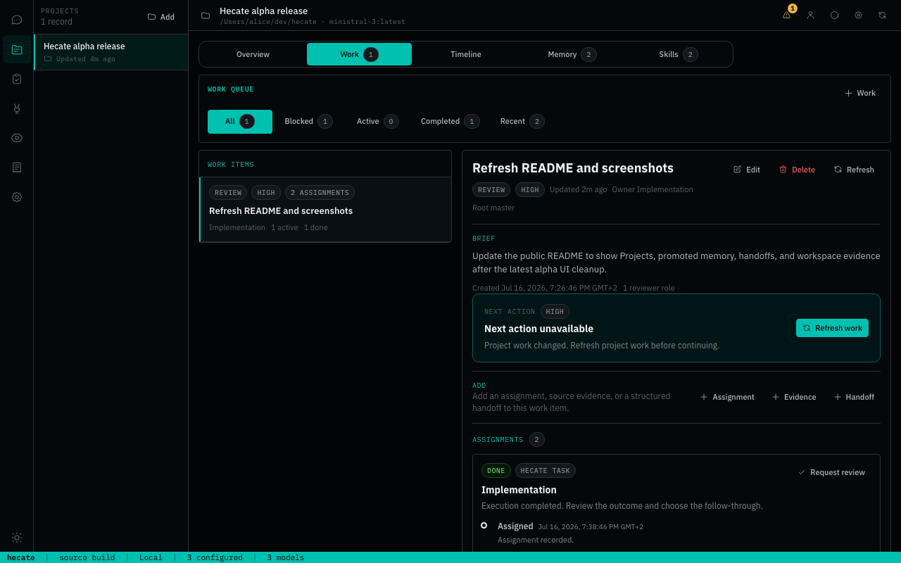Select Hecate alpha release project in list

pyautogui.click(x=111, y=52)
